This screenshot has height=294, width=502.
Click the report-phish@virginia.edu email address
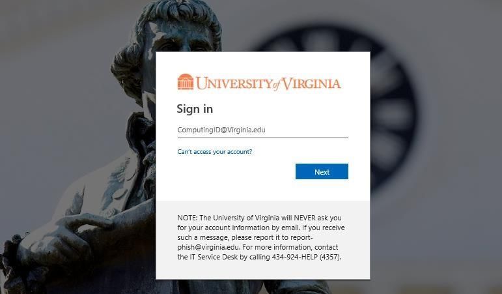click(245, 243)
